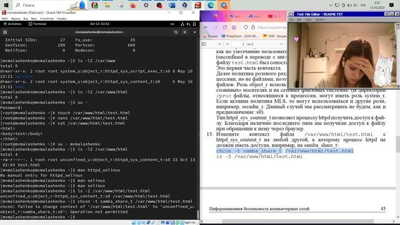Click the Text File Editor system menu icon

click(291, 14)
